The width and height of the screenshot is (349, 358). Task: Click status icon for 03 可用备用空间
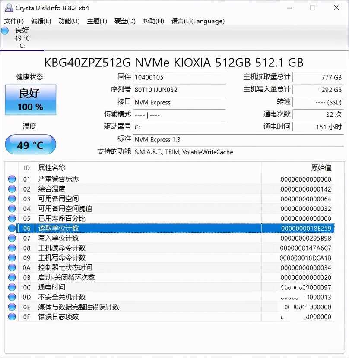[12, 199]
